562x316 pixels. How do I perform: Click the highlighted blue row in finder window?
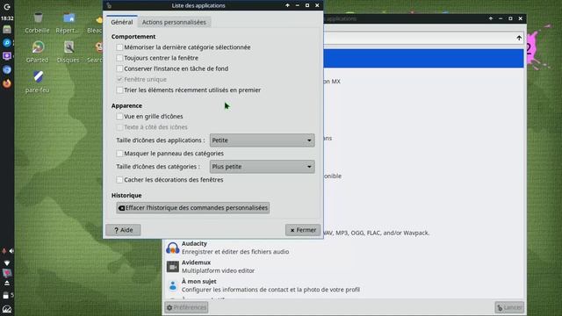423,59
